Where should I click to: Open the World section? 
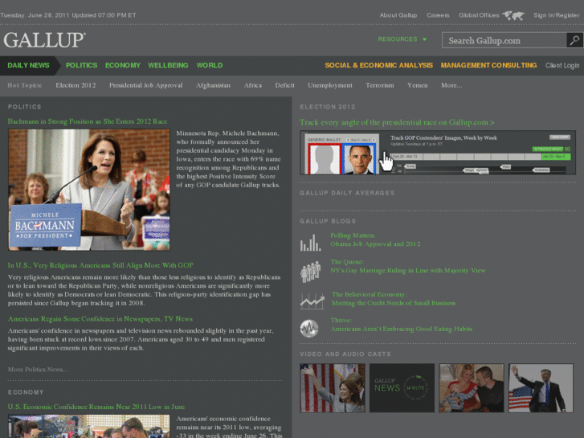[210, 65]
